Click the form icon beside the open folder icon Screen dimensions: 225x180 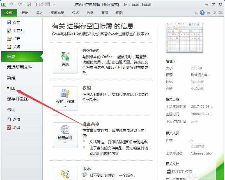pos(47,4)
